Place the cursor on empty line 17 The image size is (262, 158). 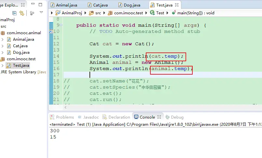[130, 75]
